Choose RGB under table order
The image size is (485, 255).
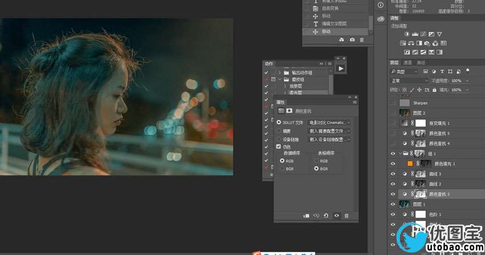pyautogui.click(x=316, y=161)
